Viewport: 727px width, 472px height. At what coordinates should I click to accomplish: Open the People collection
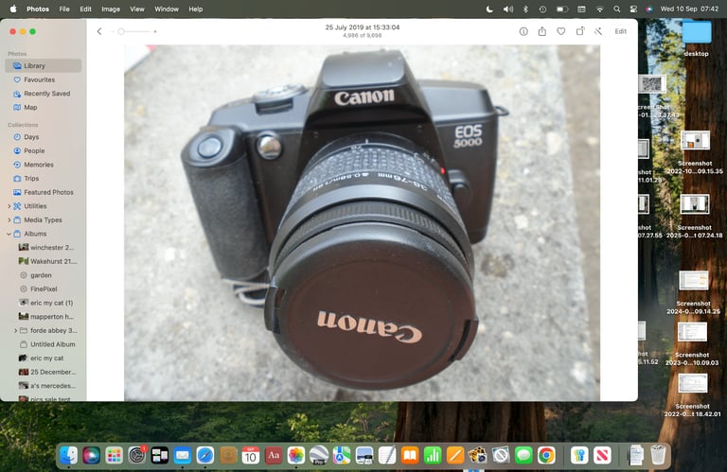44,151
